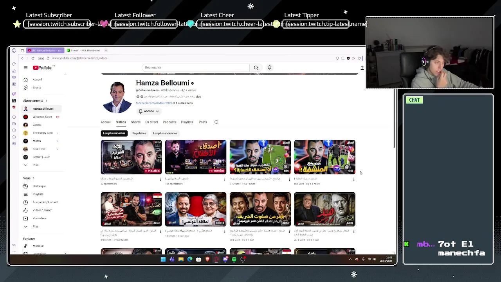Open The Happy Cast subscription
Viewport: 501px width, 282px height.
point(43,133)
